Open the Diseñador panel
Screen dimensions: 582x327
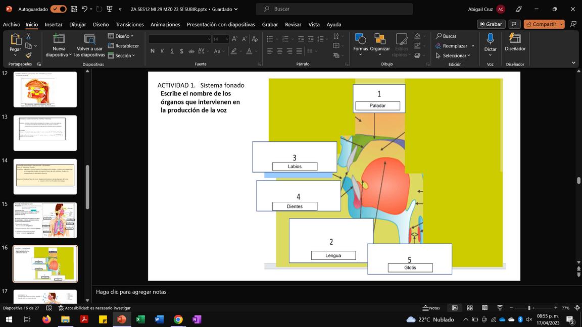pos(515,40)
